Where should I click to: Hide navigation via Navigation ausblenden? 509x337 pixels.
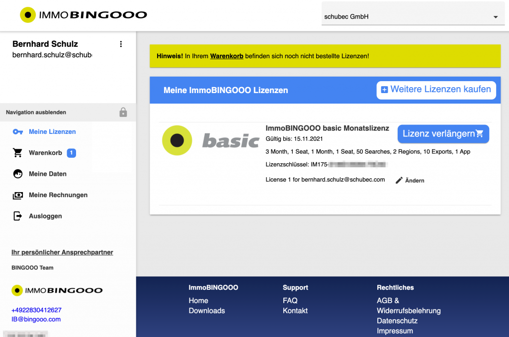coord(36,112)
